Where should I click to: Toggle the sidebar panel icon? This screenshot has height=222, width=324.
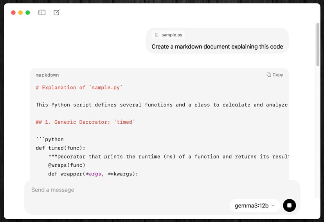pyautogui.click(x=42, y=13)
